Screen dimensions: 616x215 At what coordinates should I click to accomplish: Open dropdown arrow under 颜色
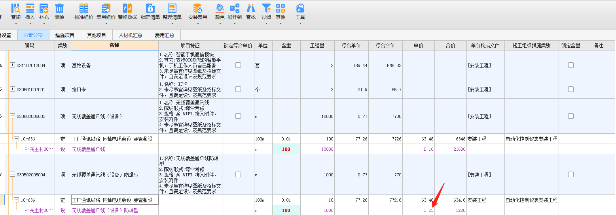(220, 23)
